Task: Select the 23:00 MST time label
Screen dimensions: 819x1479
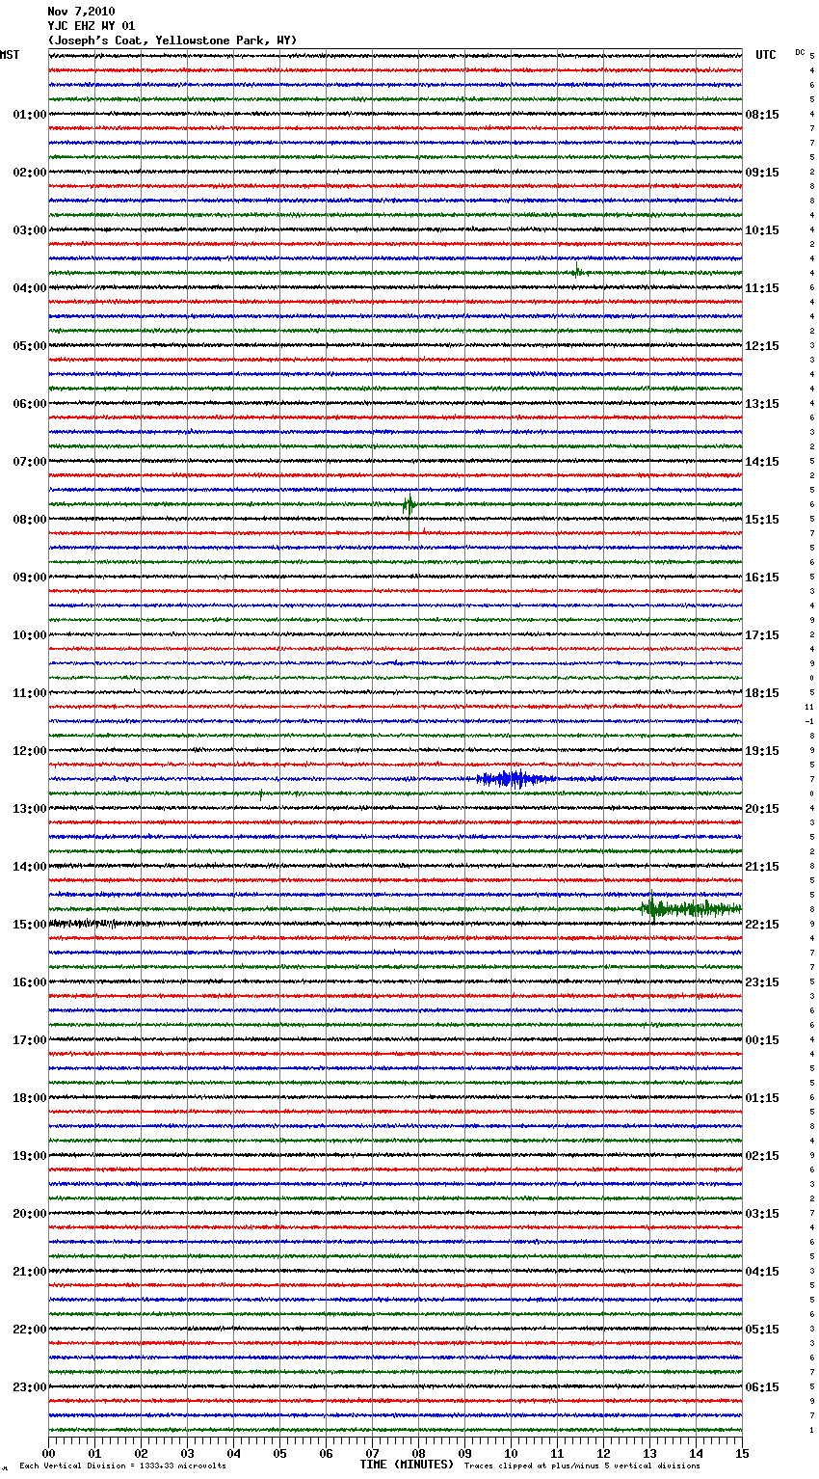Action: [x=30, y=1387]
